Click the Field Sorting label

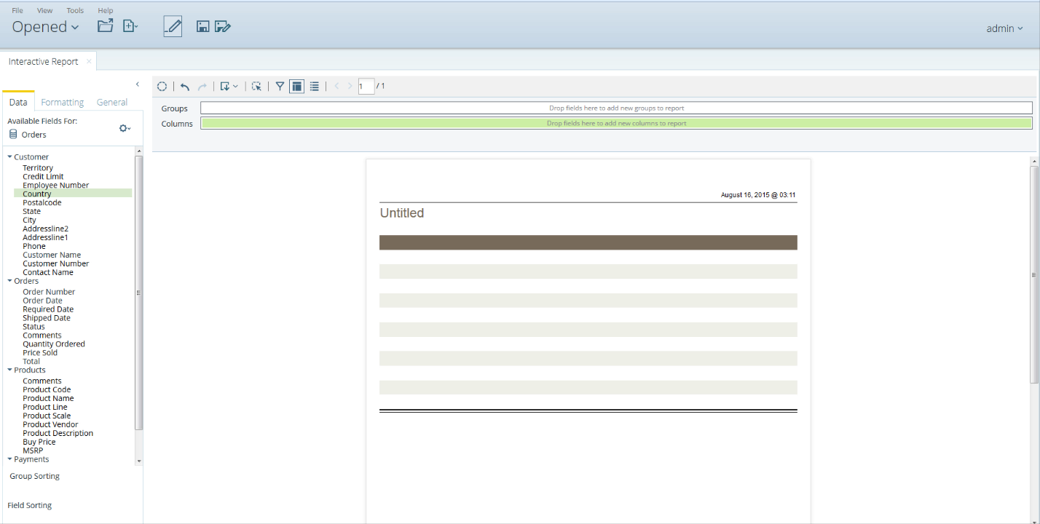pyautogui.click(x=30, y=505)
